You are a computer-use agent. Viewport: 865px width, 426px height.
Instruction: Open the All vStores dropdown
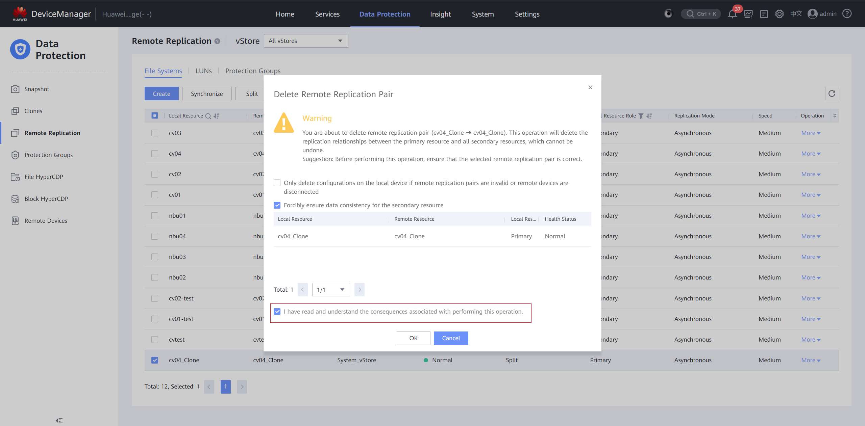click(x=306, y=41)
